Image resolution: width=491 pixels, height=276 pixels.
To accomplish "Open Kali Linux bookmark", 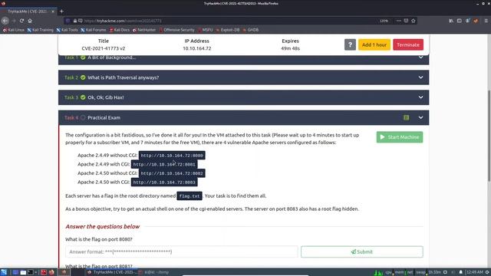I will [x=14, y=30].
